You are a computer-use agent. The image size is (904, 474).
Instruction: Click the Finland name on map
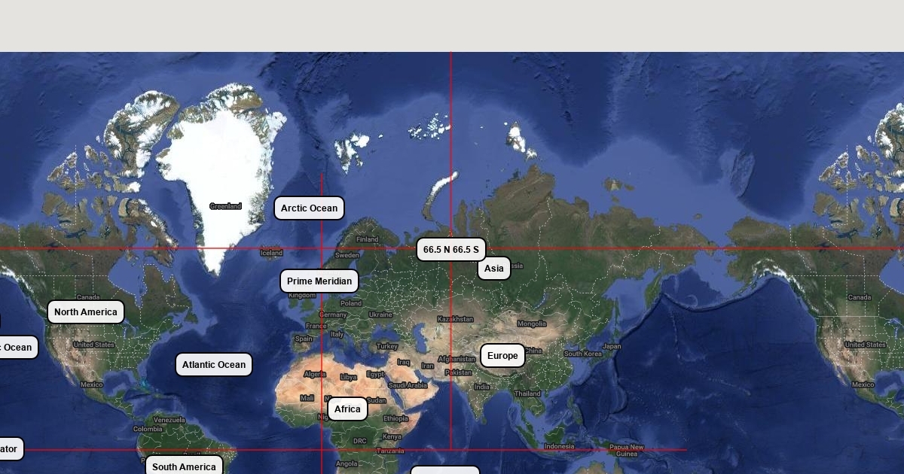(367, 239)
